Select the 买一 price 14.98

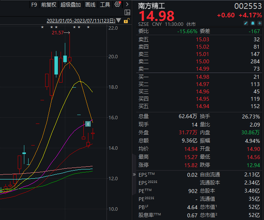point(202,77)
